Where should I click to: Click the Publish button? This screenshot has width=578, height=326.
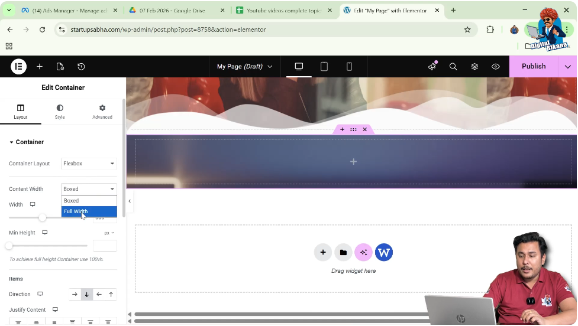click(534, 66)
